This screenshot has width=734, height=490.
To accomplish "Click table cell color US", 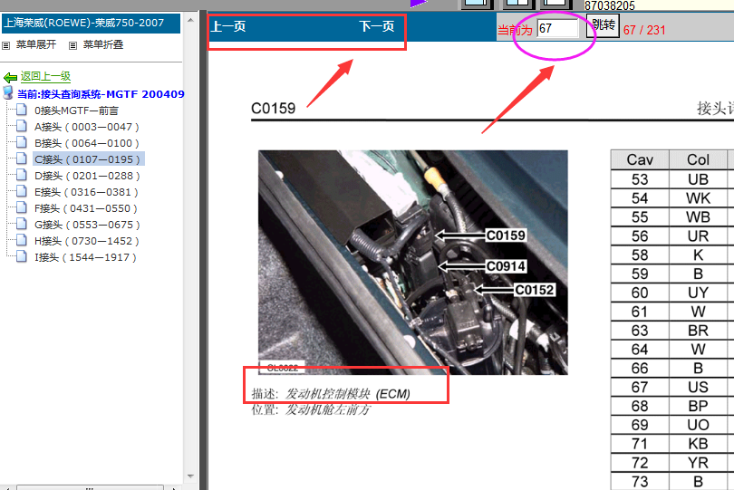I will tap(698, 388).
